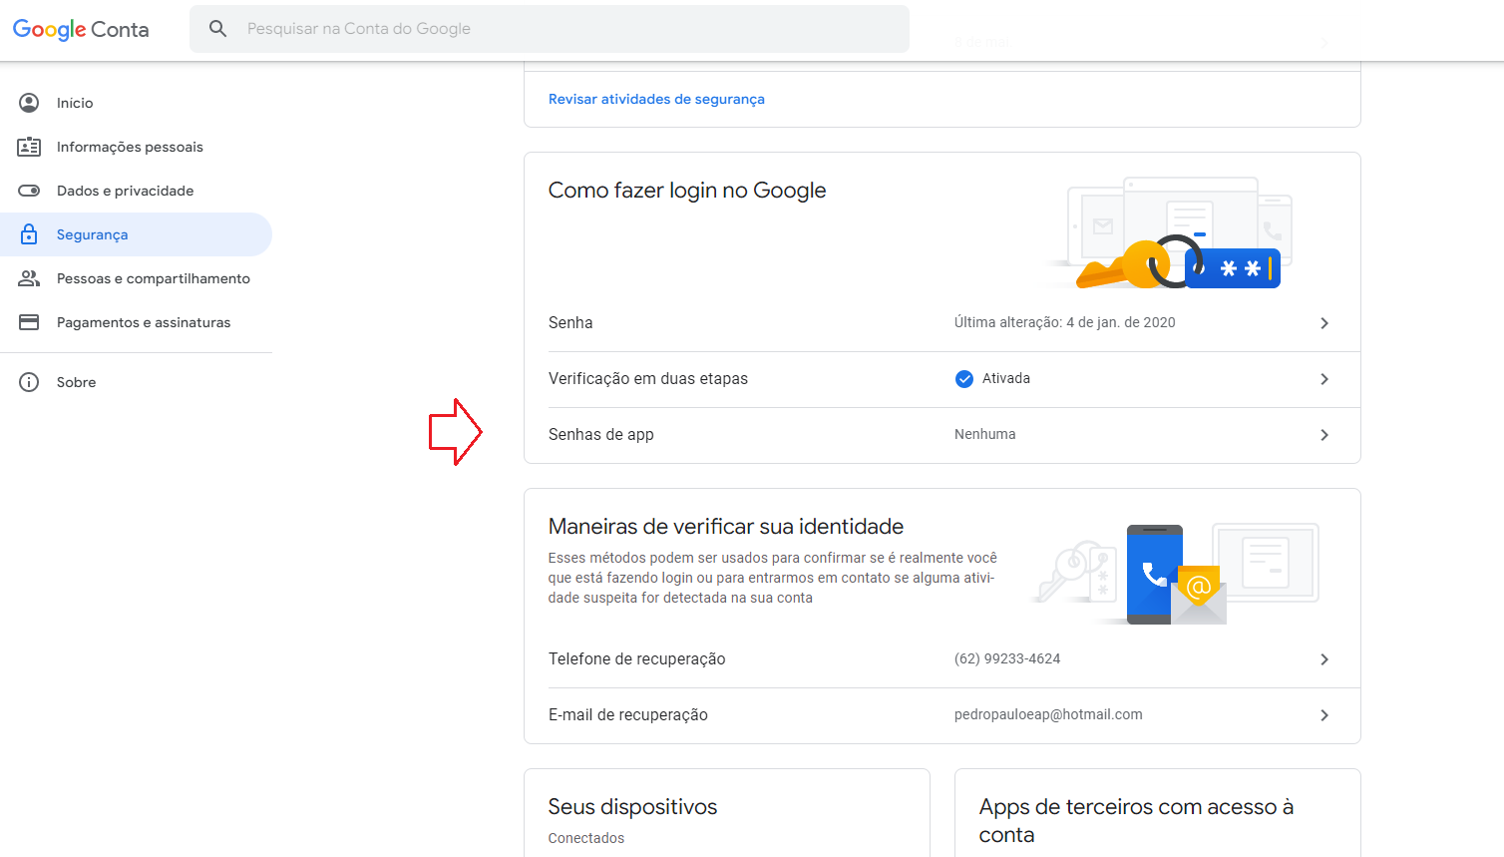Click pedropauloeap@hotmail.com text

1048,714
